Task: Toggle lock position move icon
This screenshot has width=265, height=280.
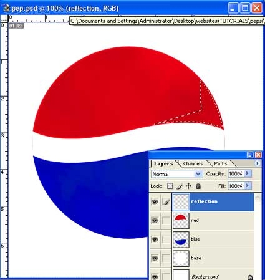Action: point(188,186)
